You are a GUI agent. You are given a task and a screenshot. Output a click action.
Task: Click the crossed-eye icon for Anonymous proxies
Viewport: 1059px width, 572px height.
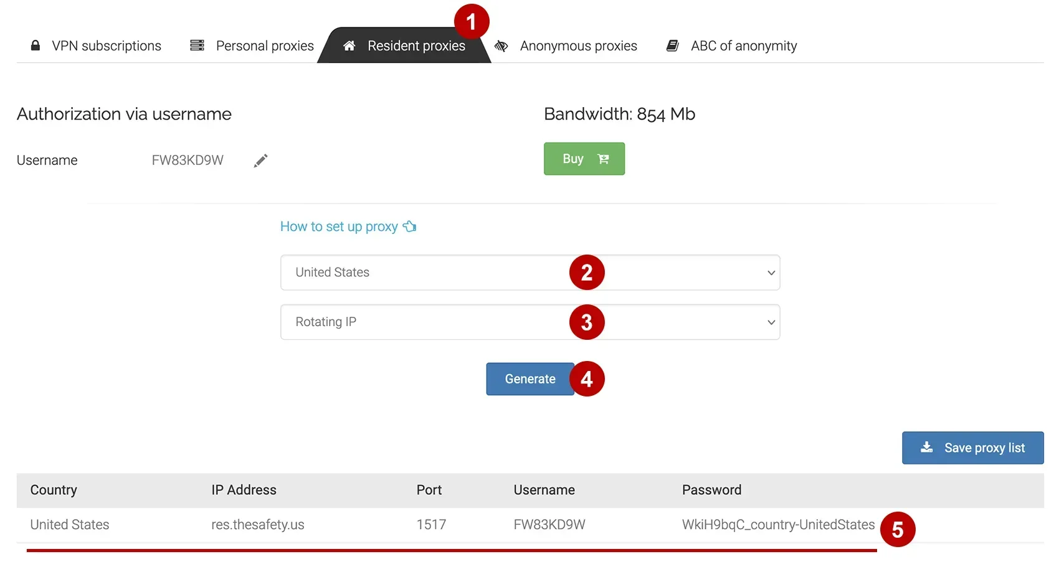coord(501,46)
